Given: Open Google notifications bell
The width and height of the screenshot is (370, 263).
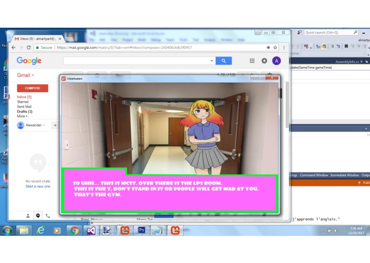Looking at the screenshot, I should coord(264,61).
